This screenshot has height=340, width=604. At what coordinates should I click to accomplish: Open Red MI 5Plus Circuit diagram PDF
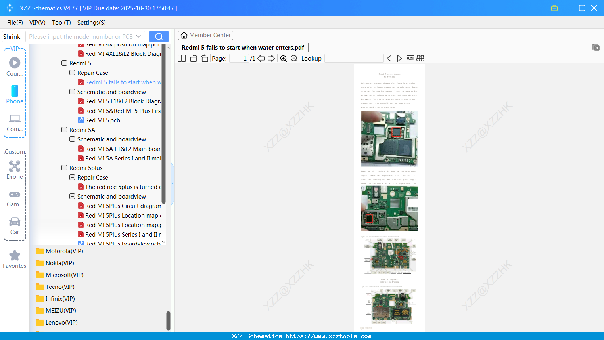tap(120, 206)
